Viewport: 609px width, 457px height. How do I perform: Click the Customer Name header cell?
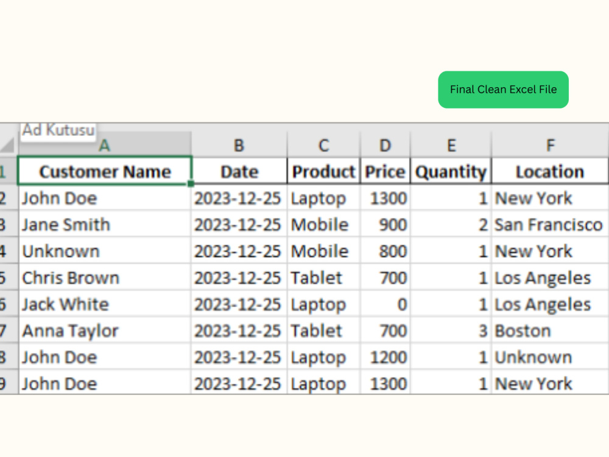pos(105,171)
